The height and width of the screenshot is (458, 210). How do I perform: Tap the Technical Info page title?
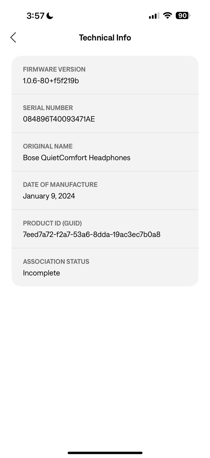[x=105, y=37]
